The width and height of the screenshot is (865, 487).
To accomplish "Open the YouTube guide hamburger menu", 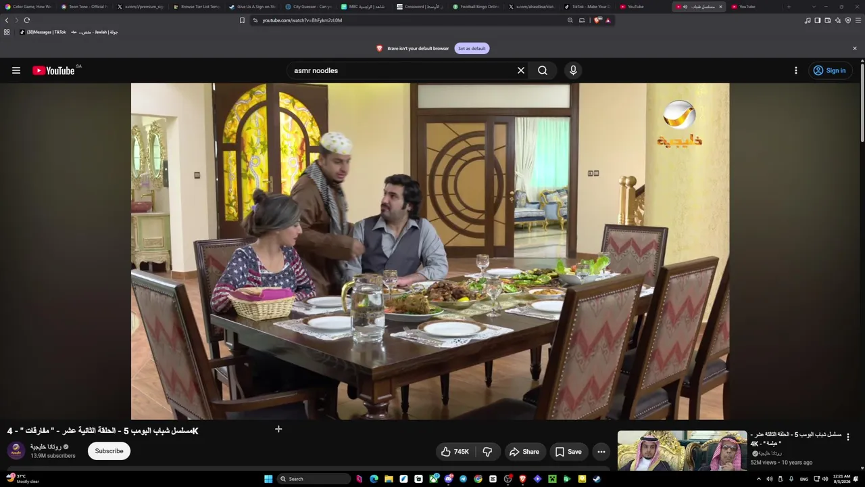I will tap(16, 70).
